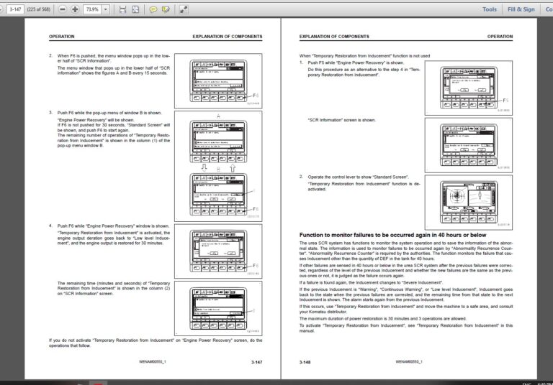Click the two-screen A/B diagram for step 3
The height and width of the screenshot is (385, 553).
(218, 166)
